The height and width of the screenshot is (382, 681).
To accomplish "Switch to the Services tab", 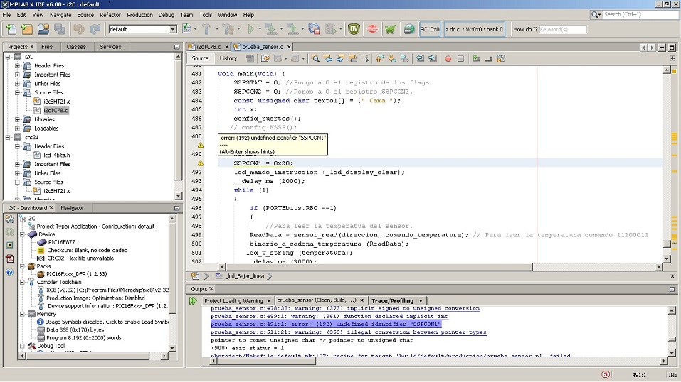I will pos(110,47).
